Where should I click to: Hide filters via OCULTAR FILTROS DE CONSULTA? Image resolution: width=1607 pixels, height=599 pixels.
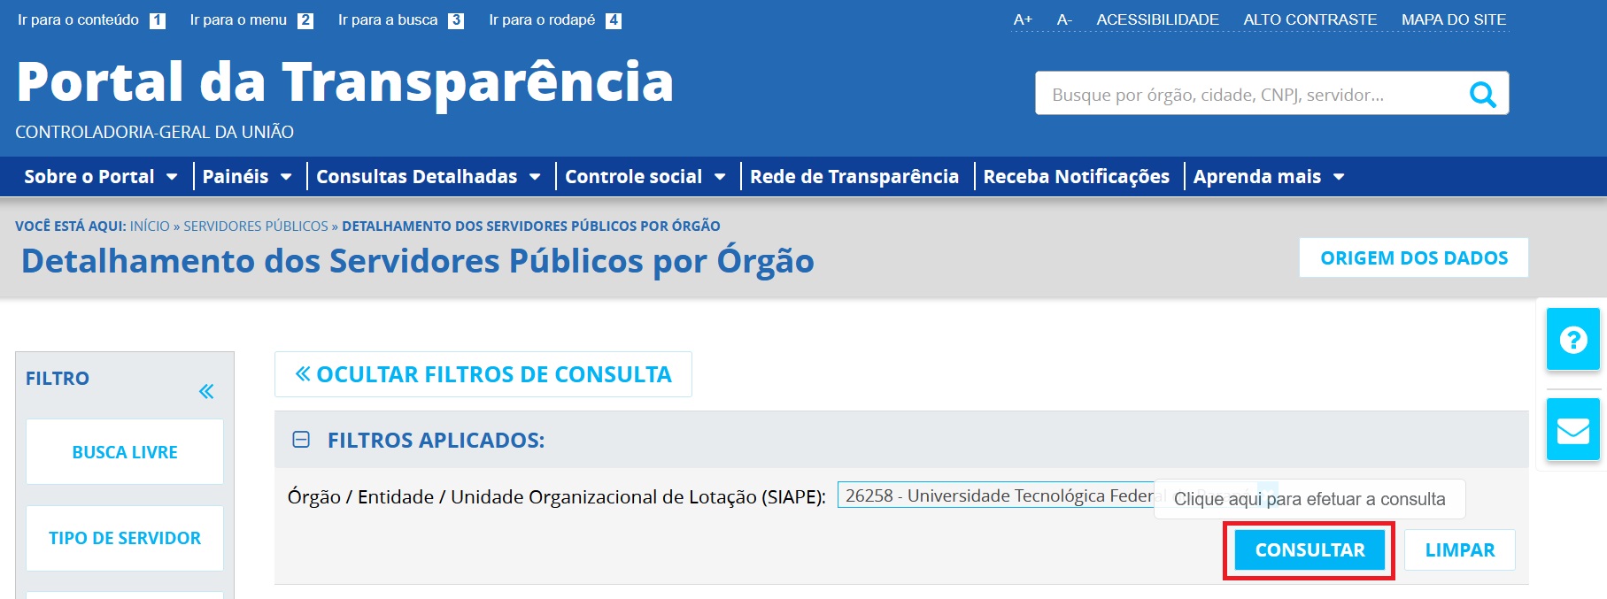[x=483, y=374]
